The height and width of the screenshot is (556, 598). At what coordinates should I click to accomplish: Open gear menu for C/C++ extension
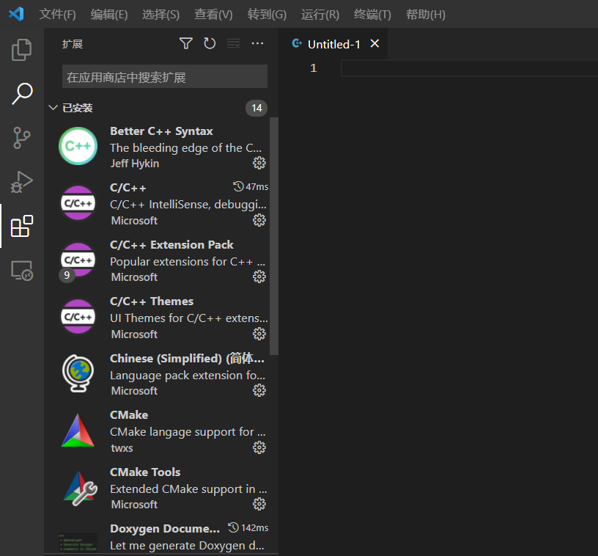[259, 220]
